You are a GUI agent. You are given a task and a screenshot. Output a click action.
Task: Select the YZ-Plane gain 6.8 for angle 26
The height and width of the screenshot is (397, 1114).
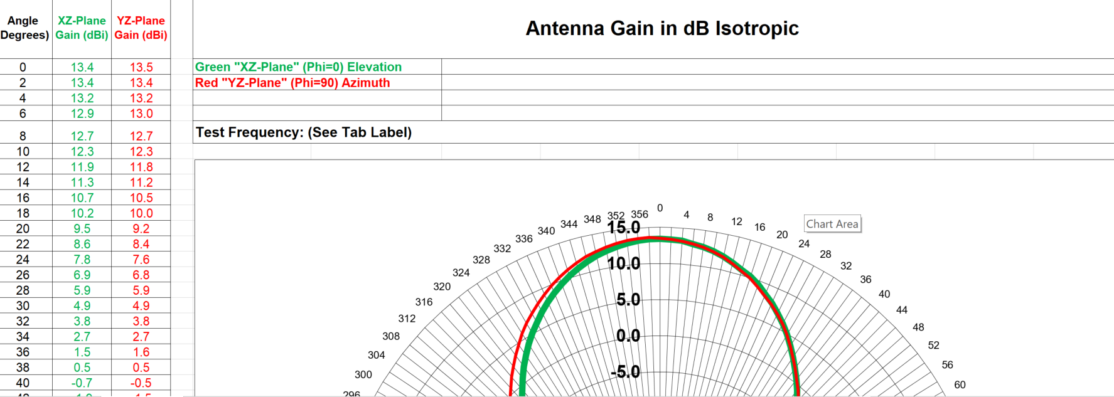[x=141, y=275]
